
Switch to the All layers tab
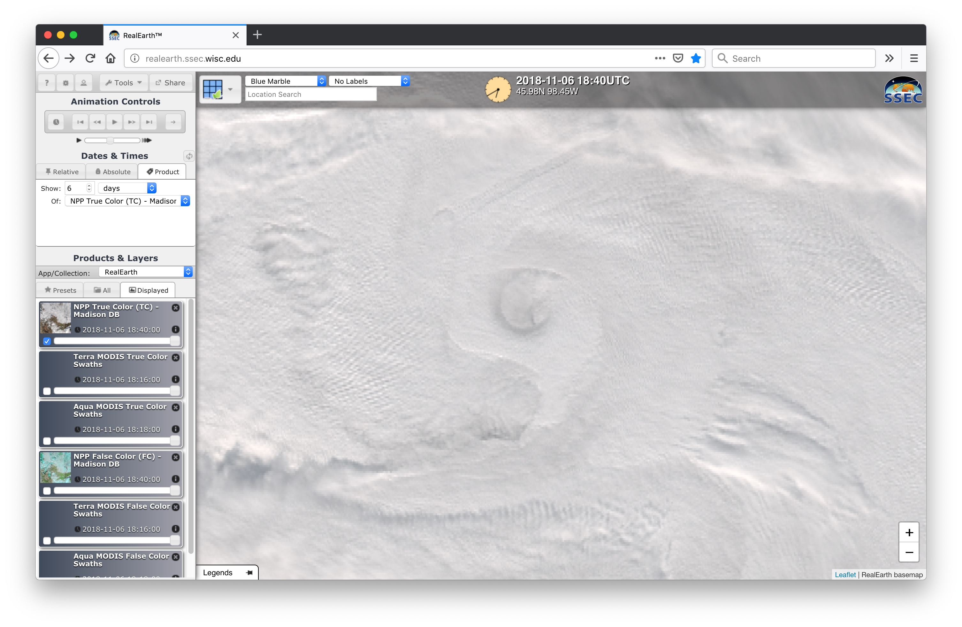102,290
